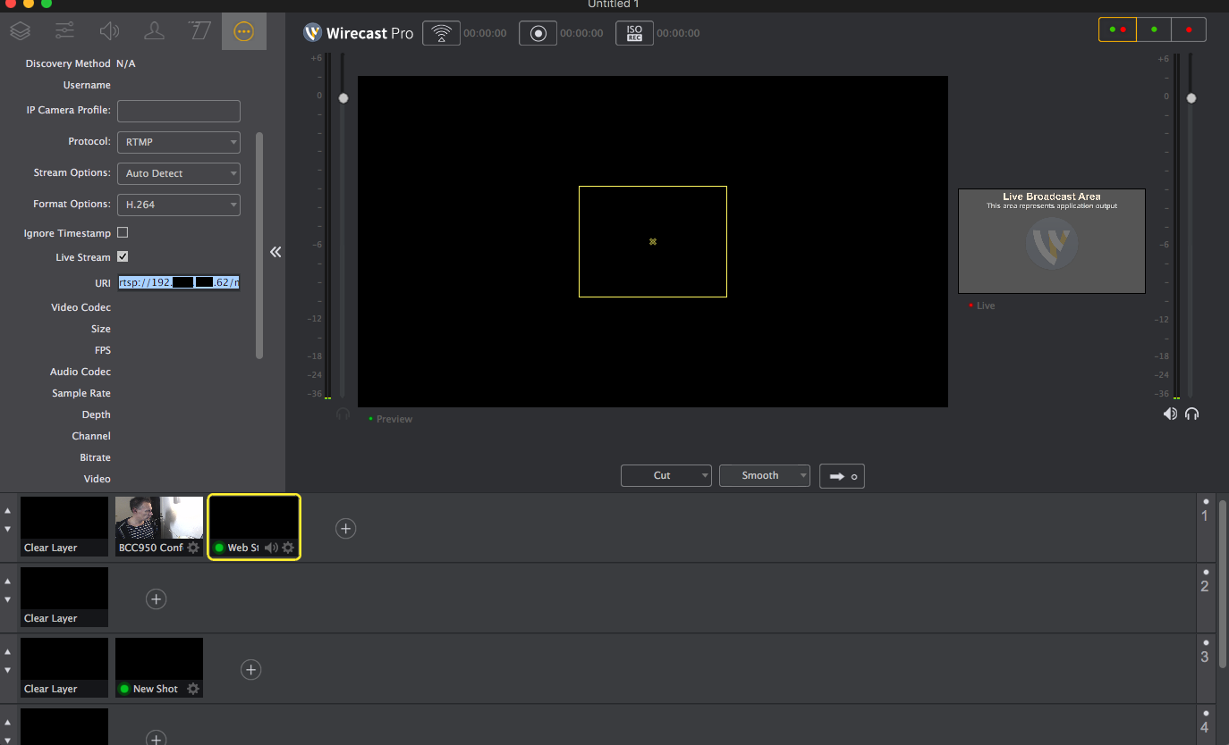The width and height of the screenshot is (1229, 745).
Task: Change Stream Options from Auto Detect
Action: [178, 173]
